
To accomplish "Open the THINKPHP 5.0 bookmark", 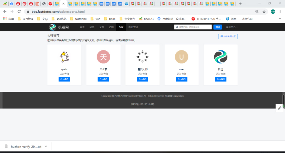I will [x=206, y=19].
